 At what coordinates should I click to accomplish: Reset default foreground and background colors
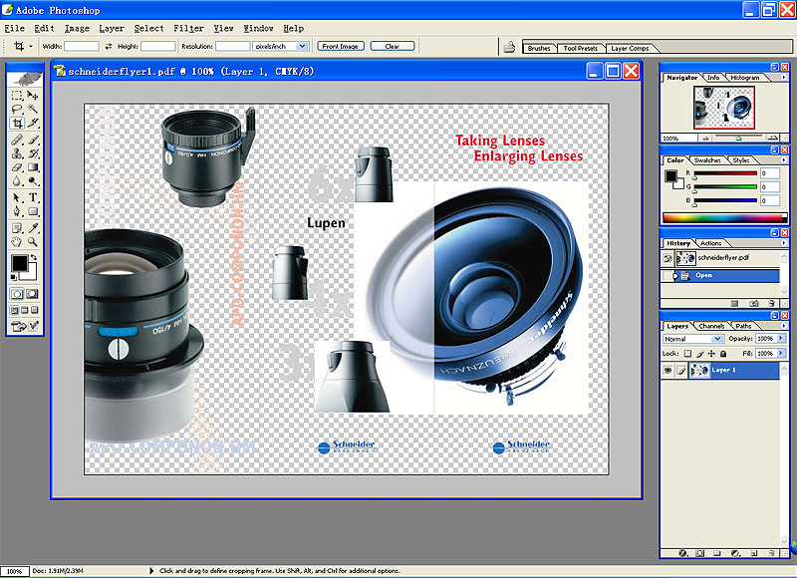click(14, 278)
